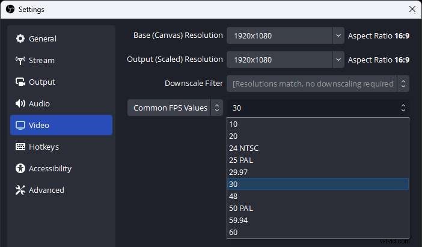Click the General gear icon
The image size is (422, 247).
20,38
